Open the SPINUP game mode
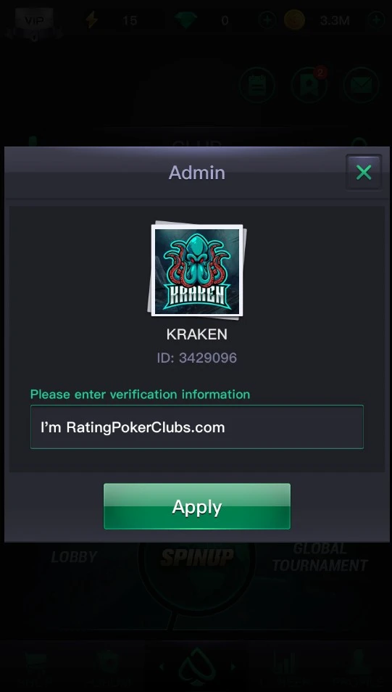Image resolution: width=392 pixels, height=692 pixels. coord(196,557)
